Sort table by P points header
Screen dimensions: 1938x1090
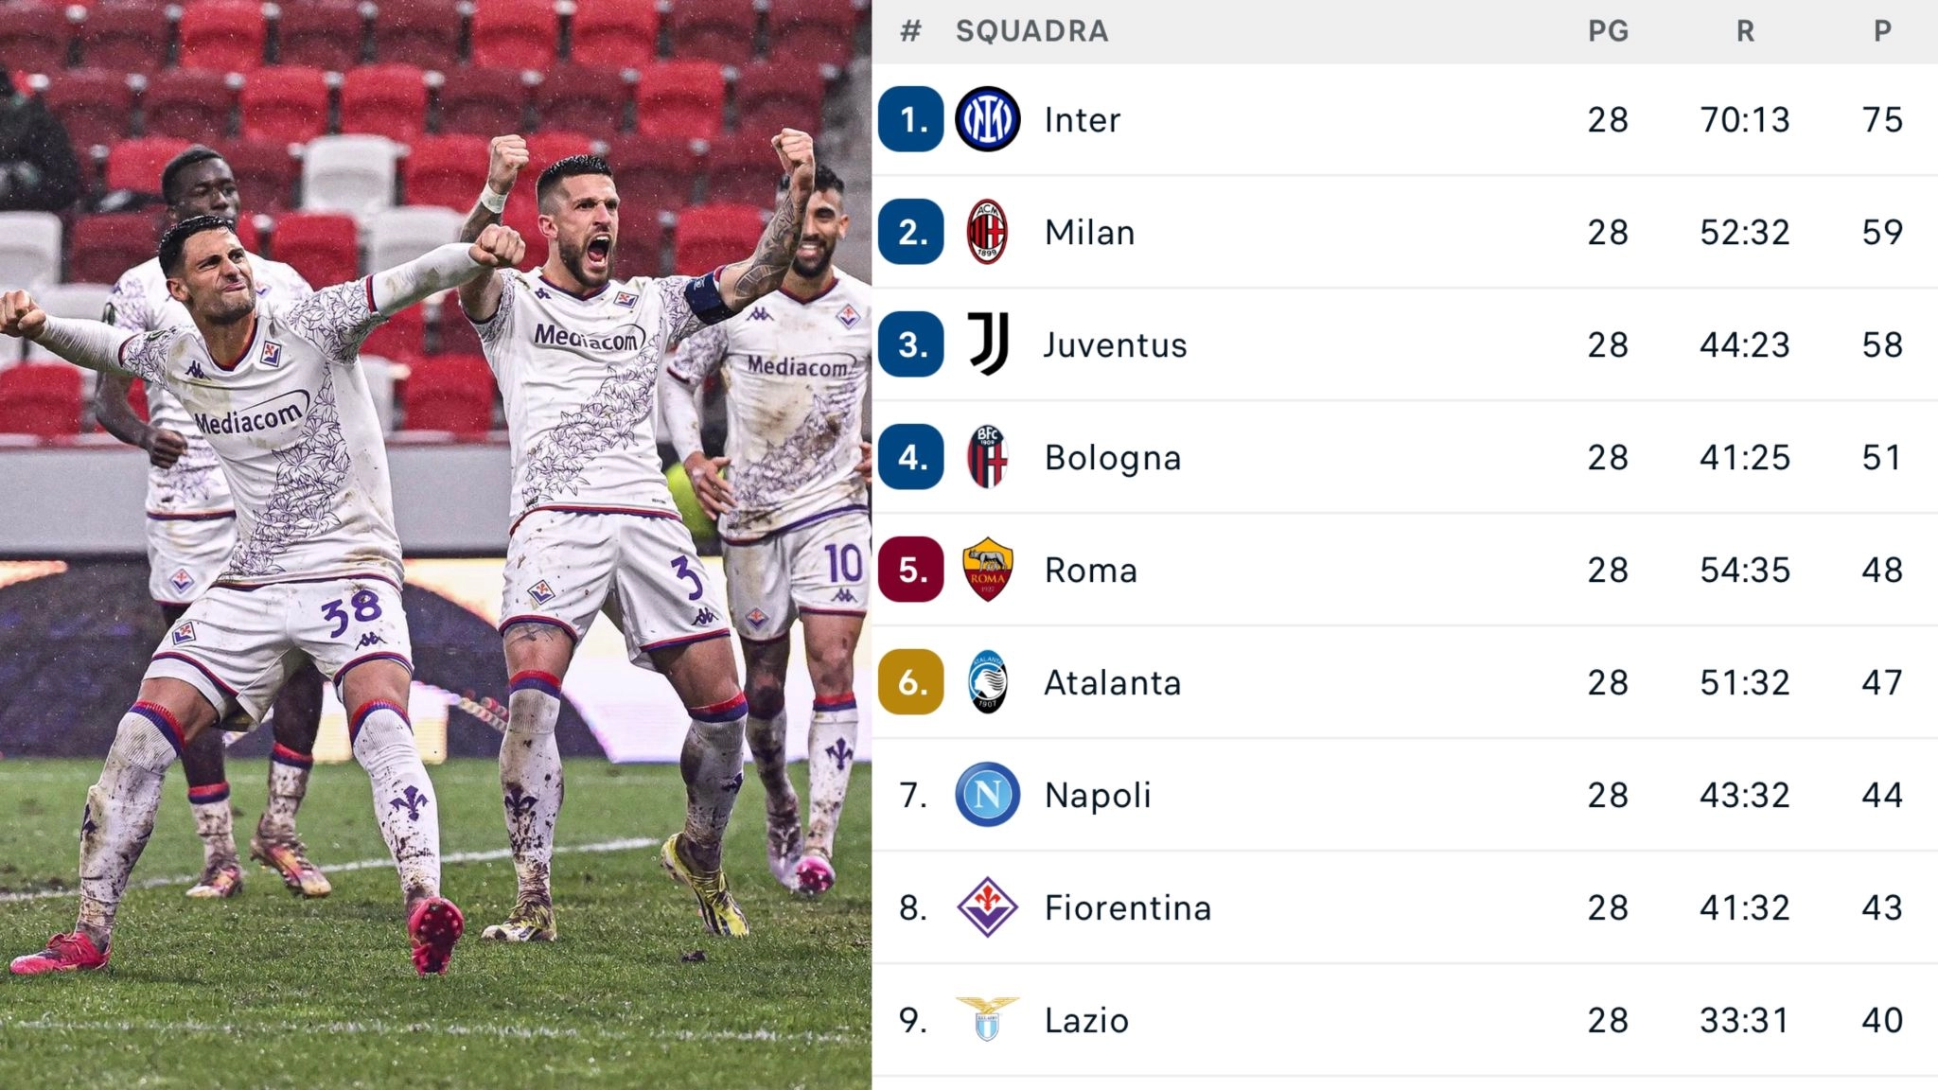point(1882,31)
